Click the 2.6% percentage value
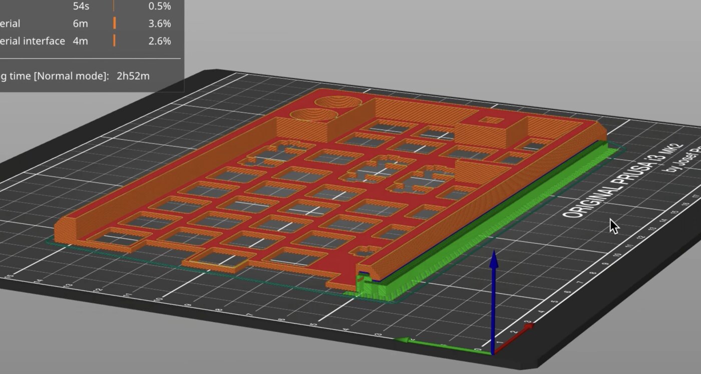Screen dimensions: 701x374 159,41
